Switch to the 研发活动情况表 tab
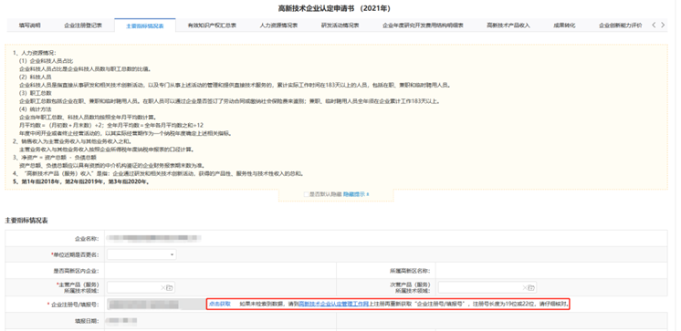The width and height of the screenshot is (681, 331). [340, 26]
